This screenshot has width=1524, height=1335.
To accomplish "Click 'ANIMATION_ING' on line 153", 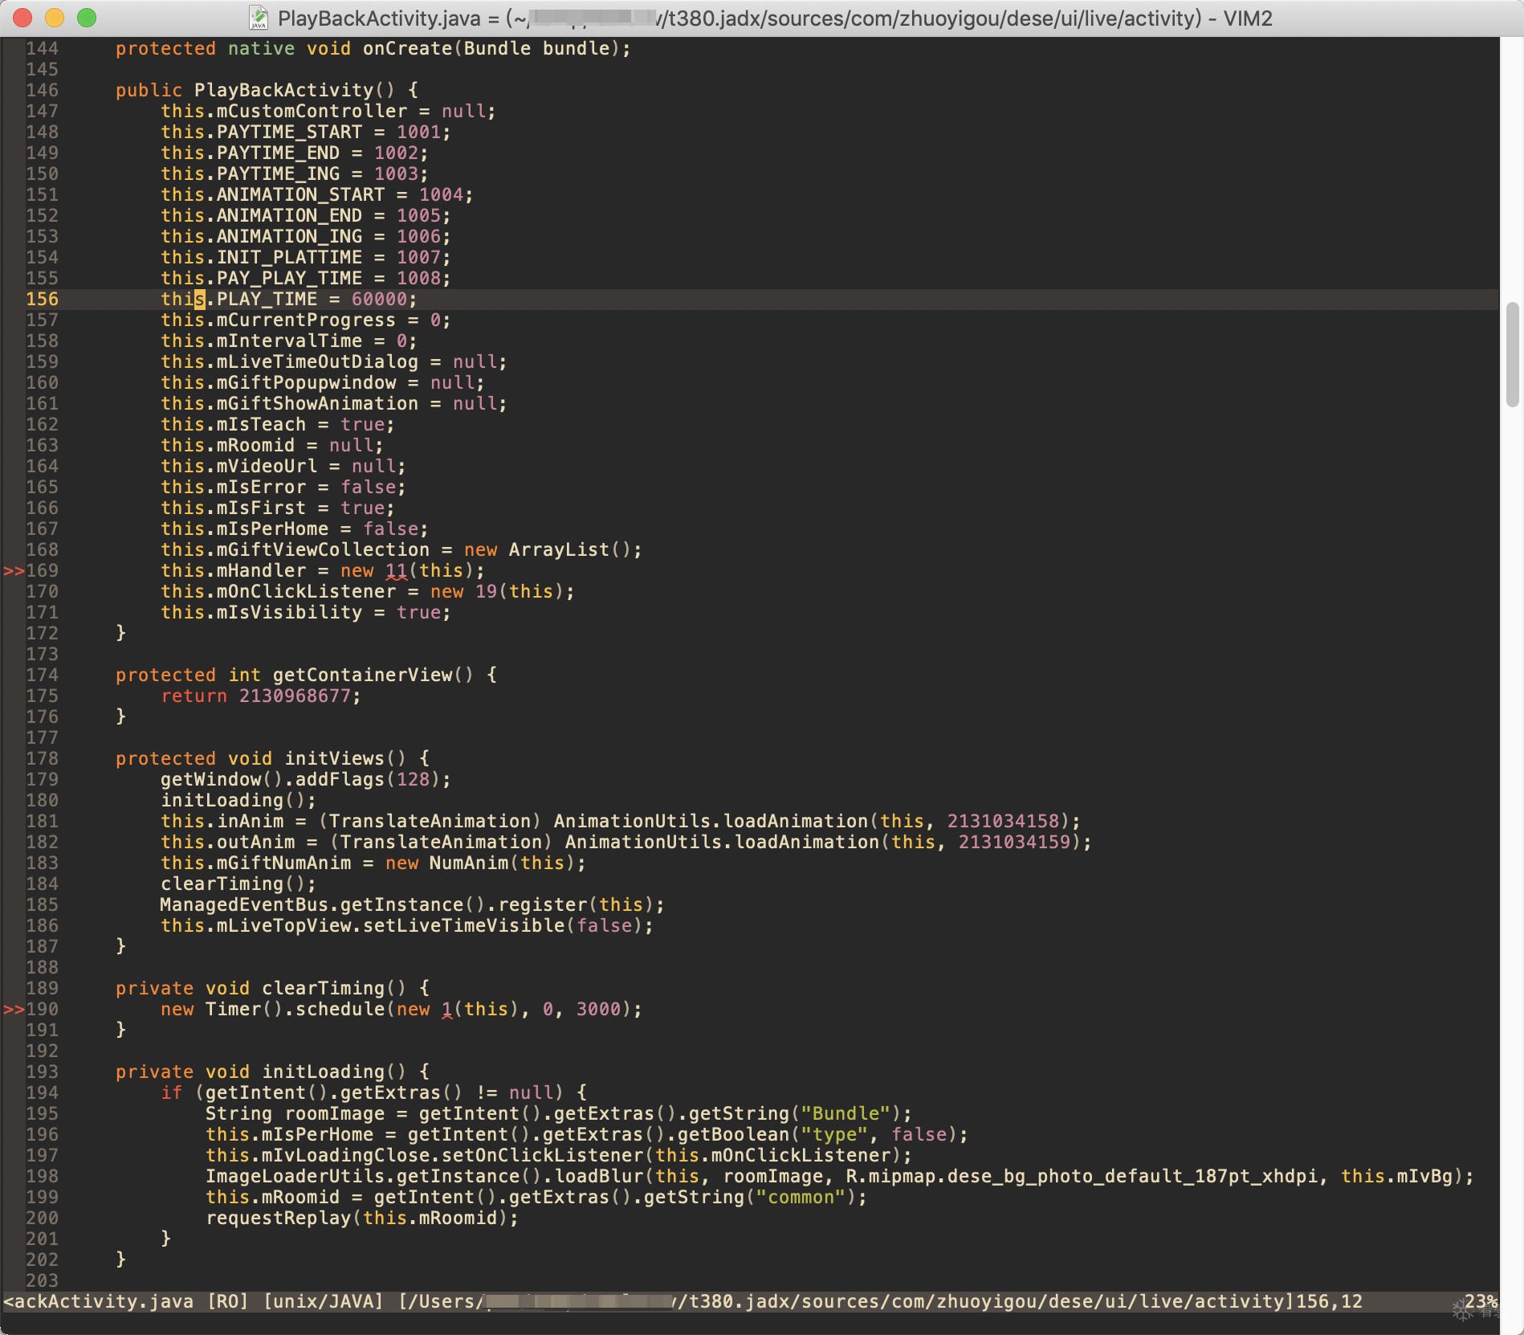I will (289, 237).
